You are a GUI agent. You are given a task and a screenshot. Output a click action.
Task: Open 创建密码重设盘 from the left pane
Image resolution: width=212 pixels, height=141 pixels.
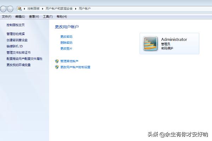17,40
